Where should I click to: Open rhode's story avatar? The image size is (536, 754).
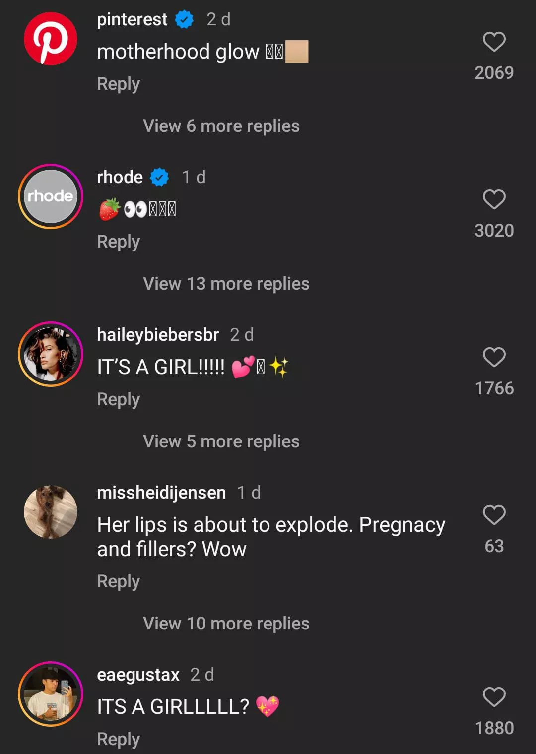point(51,196)
